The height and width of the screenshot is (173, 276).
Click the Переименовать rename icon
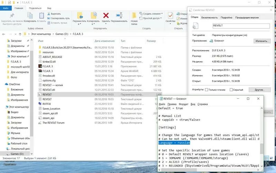pos(119,16)
